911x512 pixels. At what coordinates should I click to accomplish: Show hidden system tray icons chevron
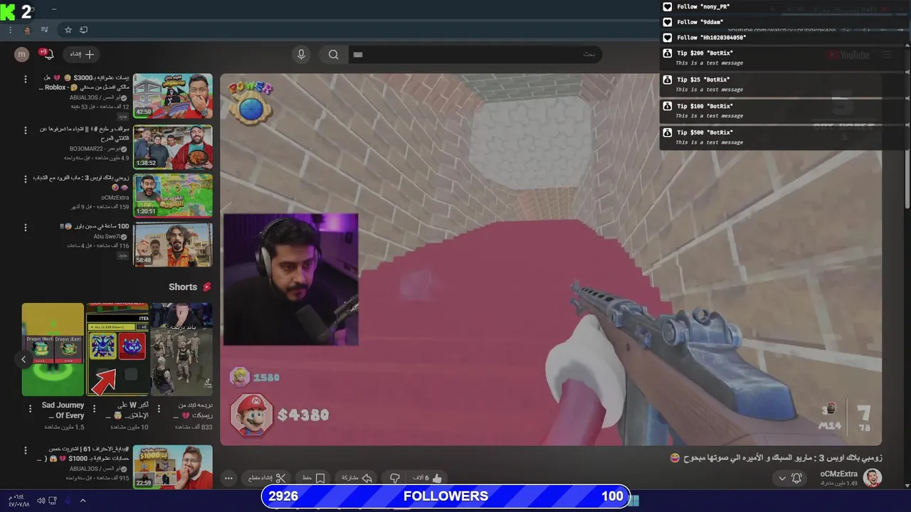click(83, 501)
